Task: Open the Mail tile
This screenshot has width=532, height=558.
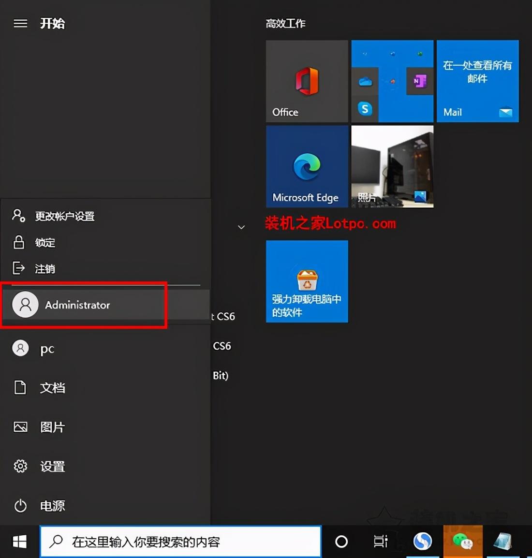Action: pyautogui.click(x=477, y=81)
